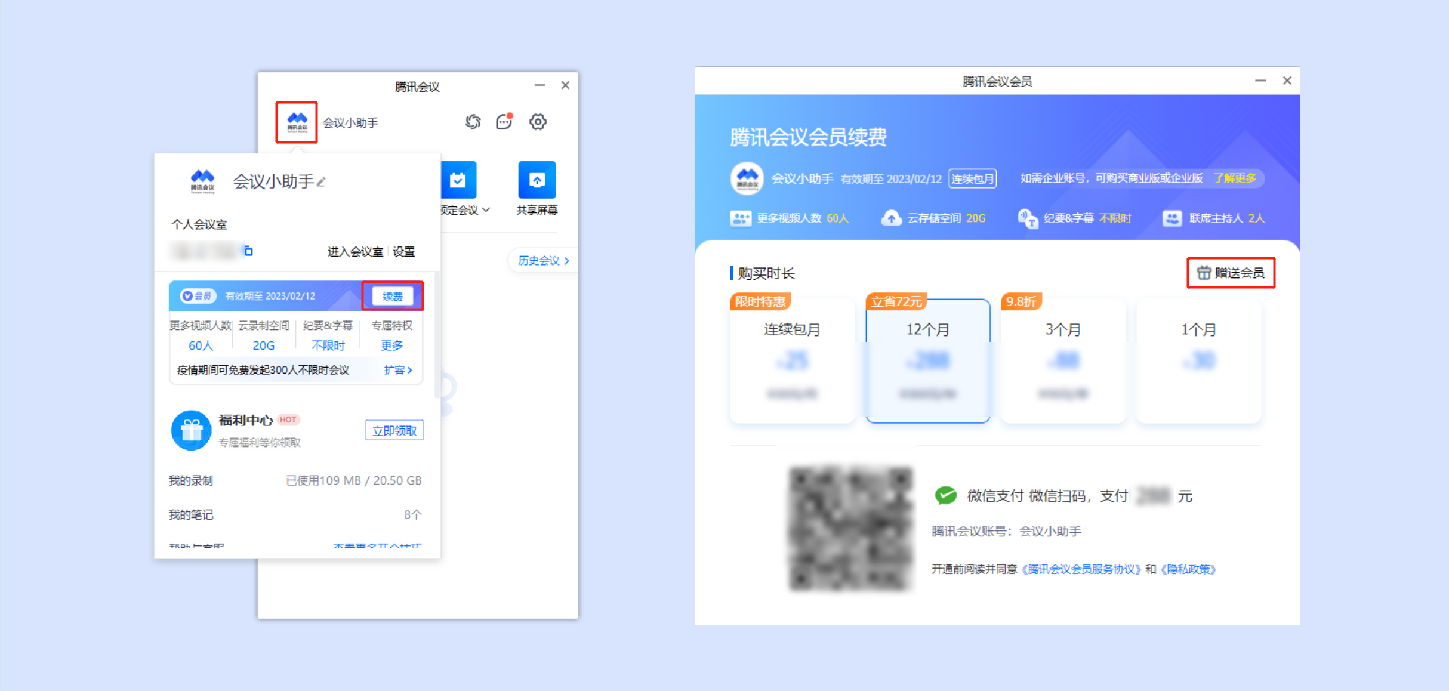Select the 1个月 purchase plan card
The image size is (1449, 691).
pyautogui.click(x=1198, y=361)
